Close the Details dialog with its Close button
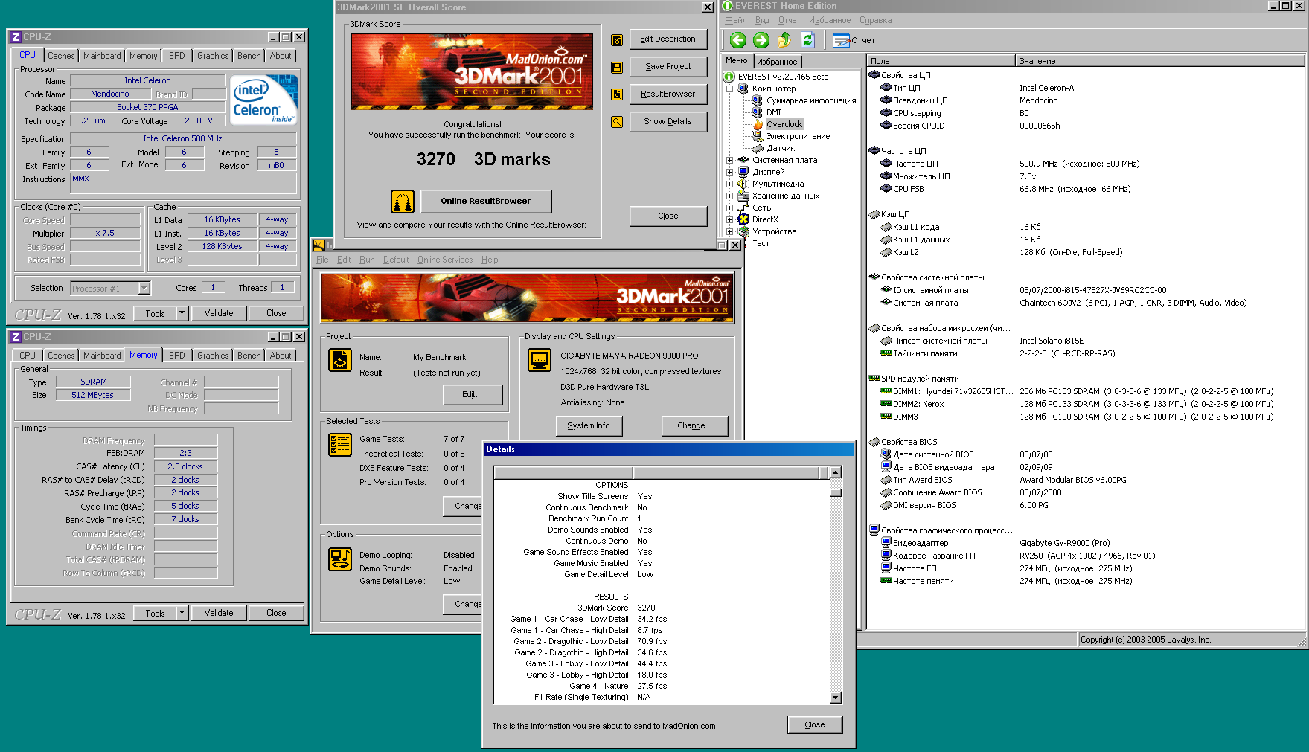The height and width of the screenshot is (752, 1309). (x=815, y=724)
